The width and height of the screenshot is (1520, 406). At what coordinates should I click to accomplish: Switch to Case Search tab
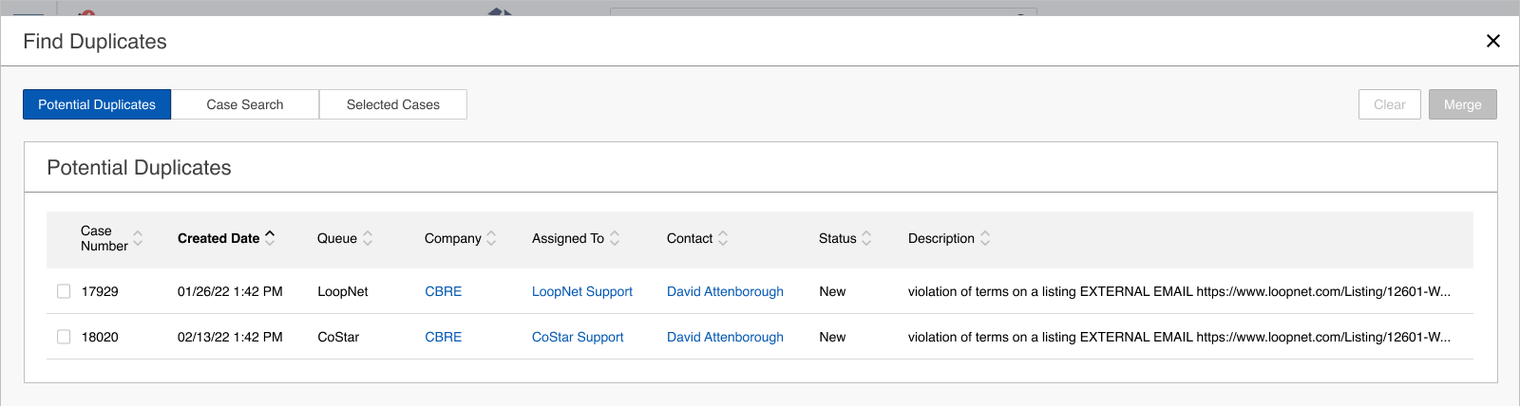tap(245, 104)
